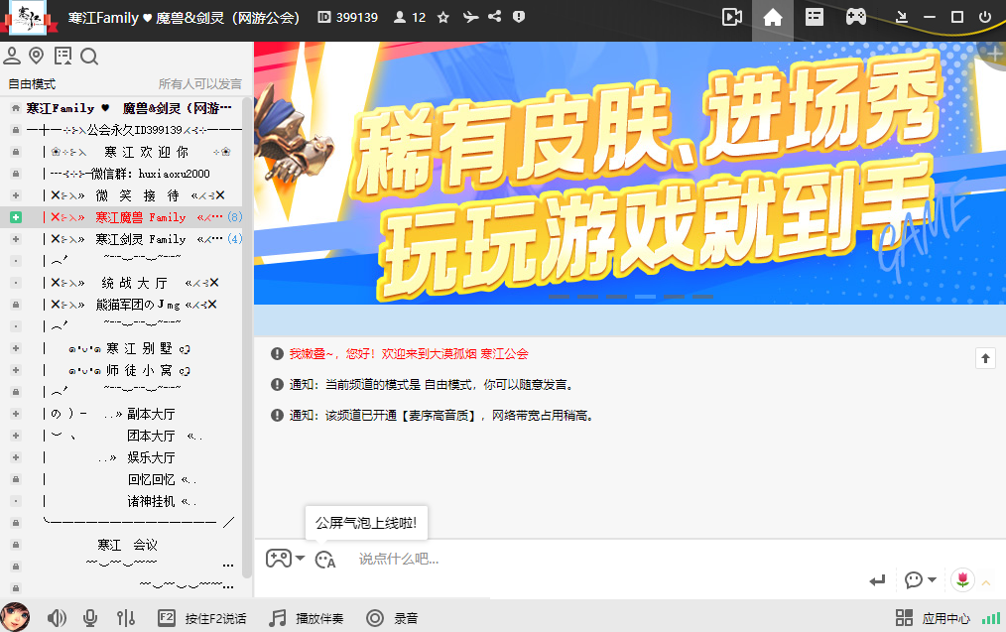Toggle the microphone on or off

click(x=90, y=618)
